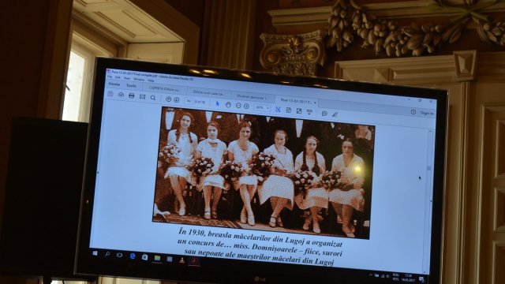The width and height of the screenshot is (505, 284).
Task: Click the upload to cloud icon
Action: [121, 95]
